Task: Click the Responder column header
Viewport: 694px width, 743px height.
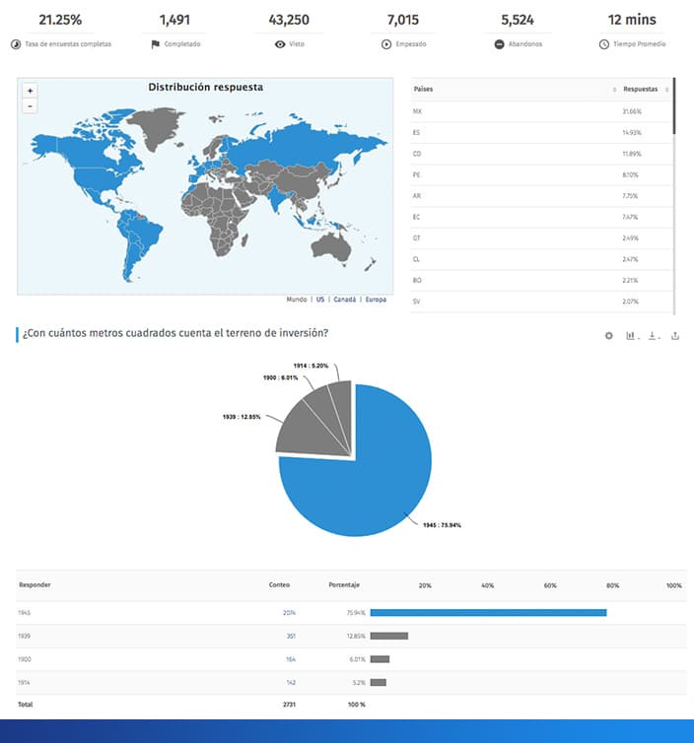Action: pyautogui.click(x=35, y=584)
